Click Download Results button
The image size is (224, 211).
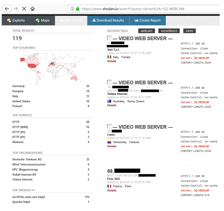pos(108,21)
